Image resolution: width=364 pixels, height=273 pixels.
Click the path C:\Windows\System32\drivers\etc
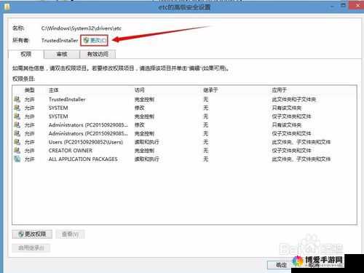coord(82,28)
